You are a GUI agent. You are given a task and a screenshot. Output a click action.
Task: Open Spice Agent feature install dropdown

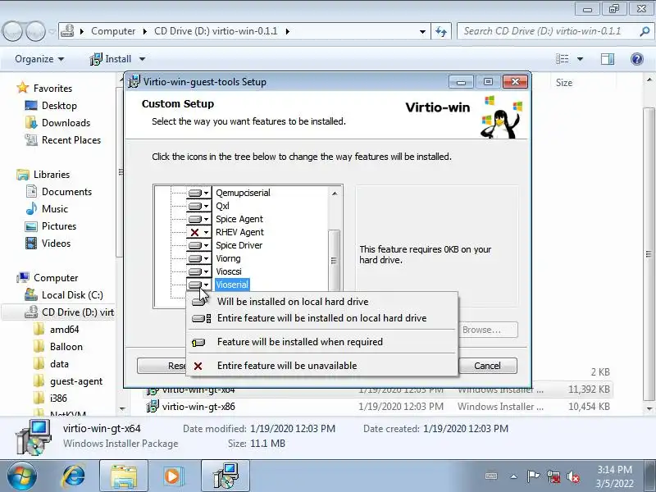tap(198, 219)
